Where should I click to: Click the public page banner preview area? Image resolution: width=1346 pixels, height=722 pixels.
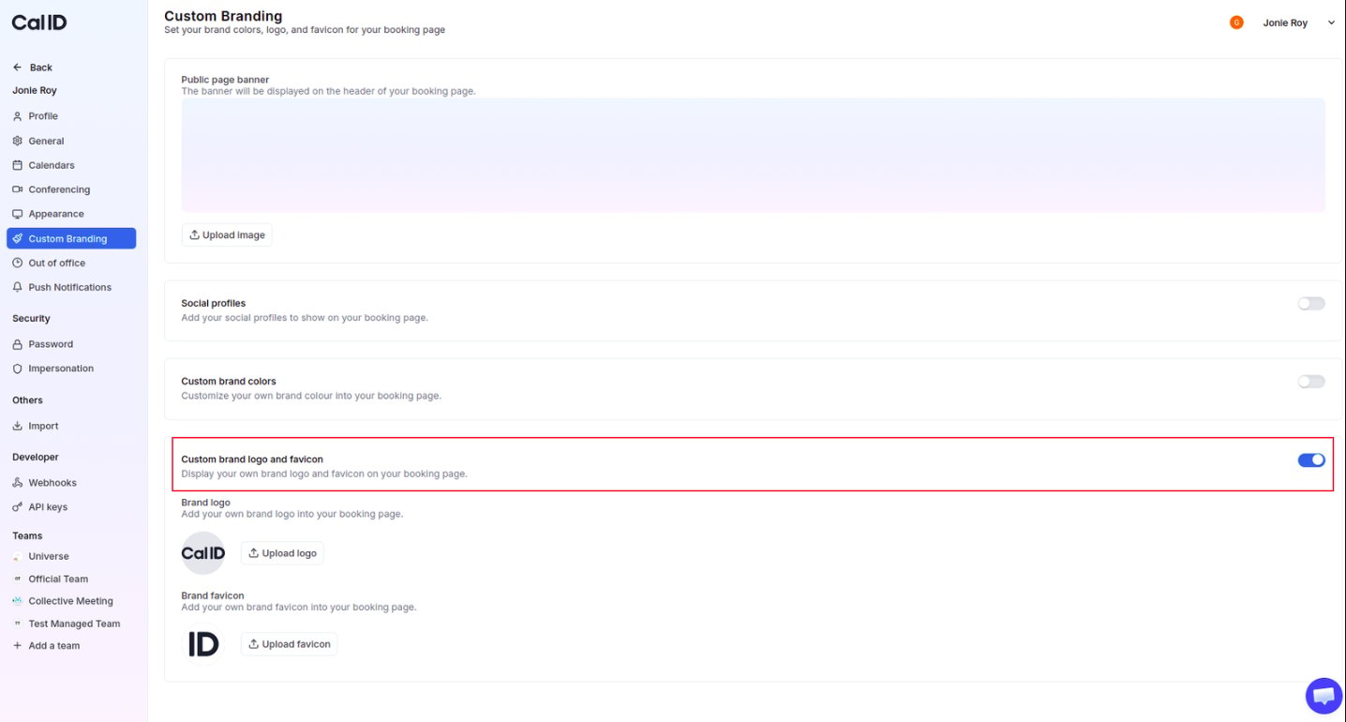click(753, 156)
